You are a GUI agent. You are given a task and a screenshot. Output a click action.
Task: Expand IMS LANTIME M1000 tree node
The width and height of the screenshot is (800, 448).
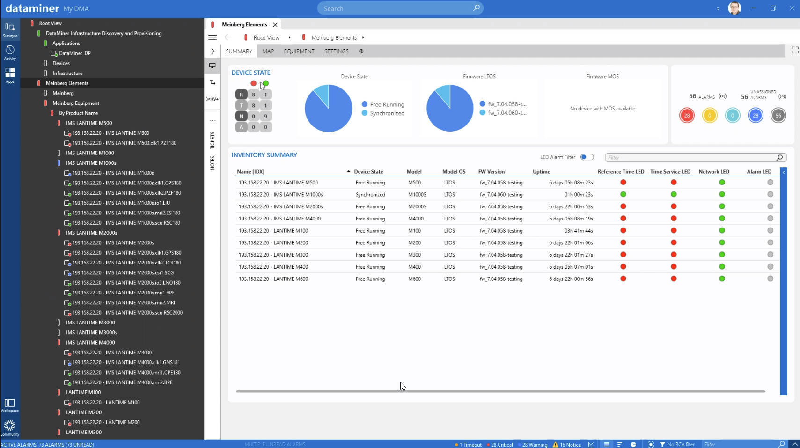(59, 153)
